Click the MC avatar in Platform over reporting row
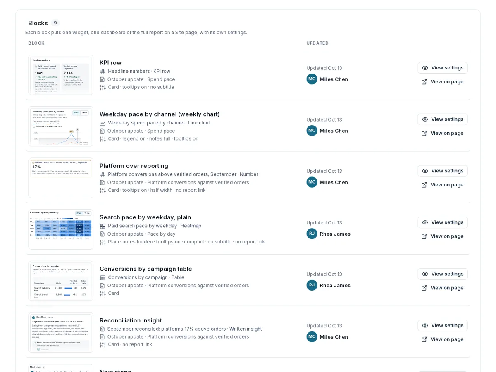Image resolution: width=496 pixels, height=372 pixels. click(312, 182)
